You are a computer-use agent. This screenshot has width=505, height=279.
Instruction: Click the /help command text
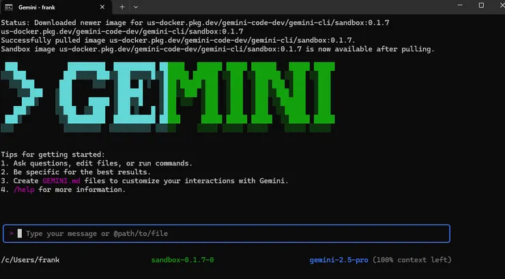[24, 189]
